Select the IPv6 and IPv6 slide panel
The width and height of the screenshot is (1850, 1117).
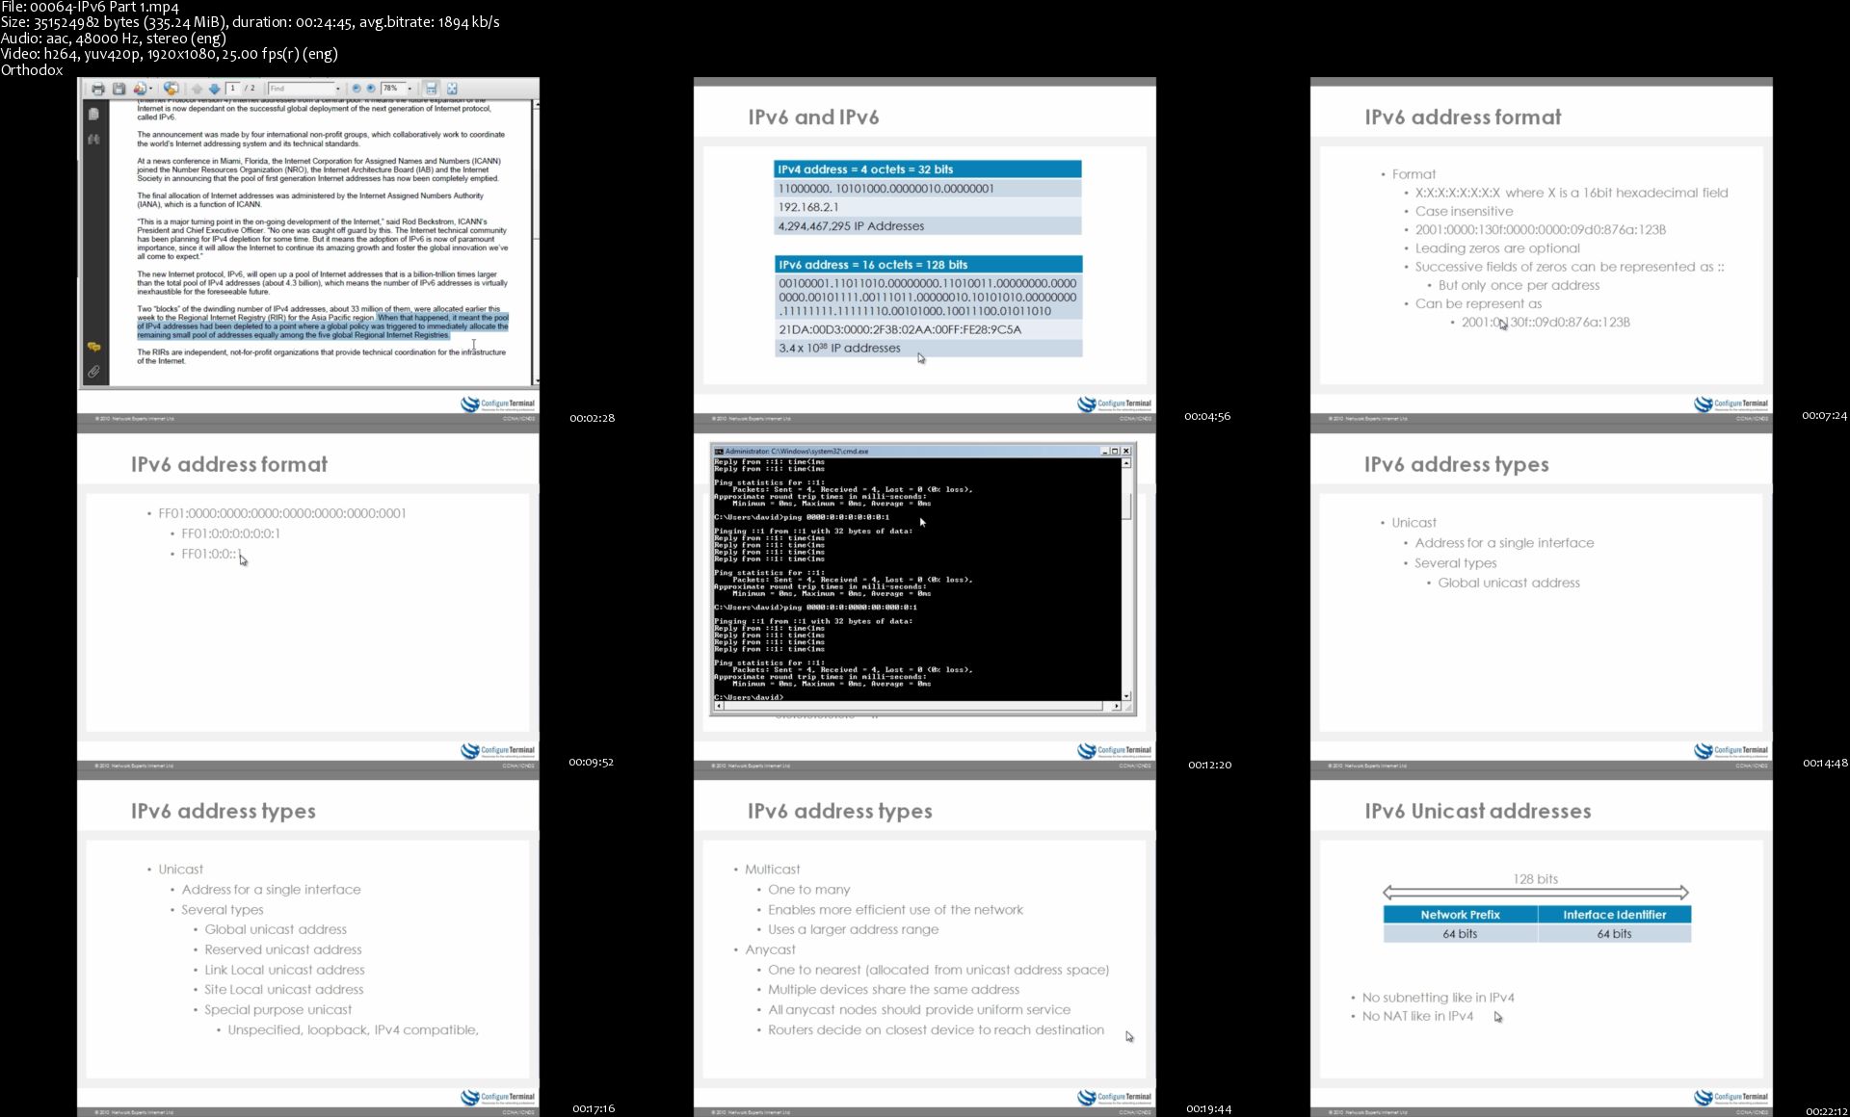pyautogui.click(x=922, y=249)
